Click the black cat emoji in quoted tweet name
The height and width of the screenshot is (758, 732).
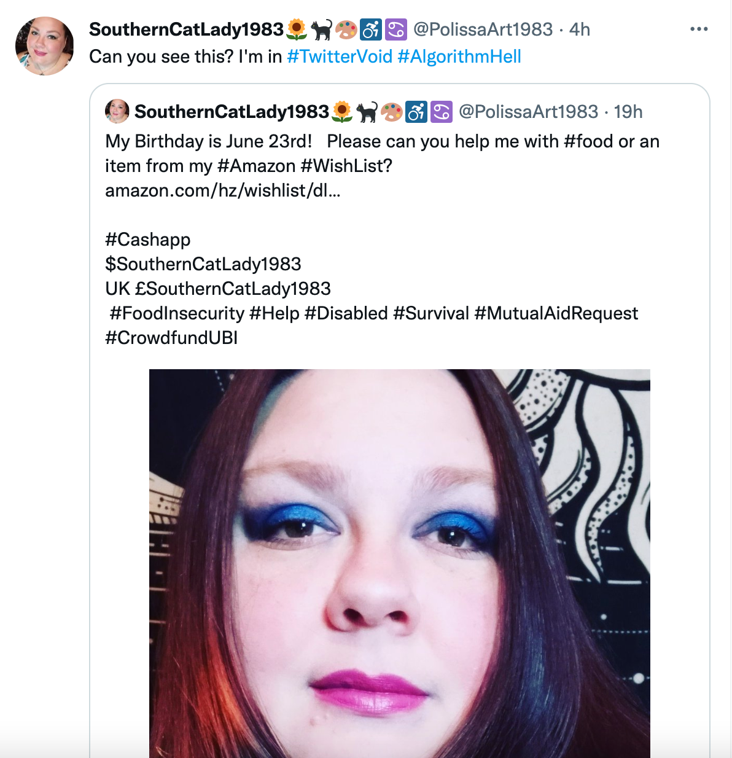(367, 112)
